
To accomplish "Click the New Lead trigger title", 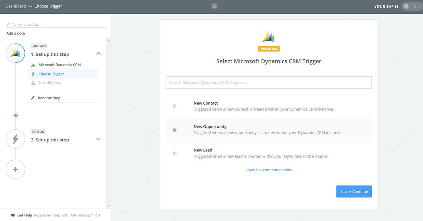I will pos(203,150).
